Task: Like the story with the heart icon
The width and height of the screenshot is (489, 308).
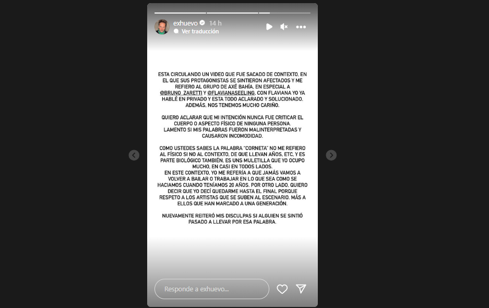Action: [x=282, y=289]
